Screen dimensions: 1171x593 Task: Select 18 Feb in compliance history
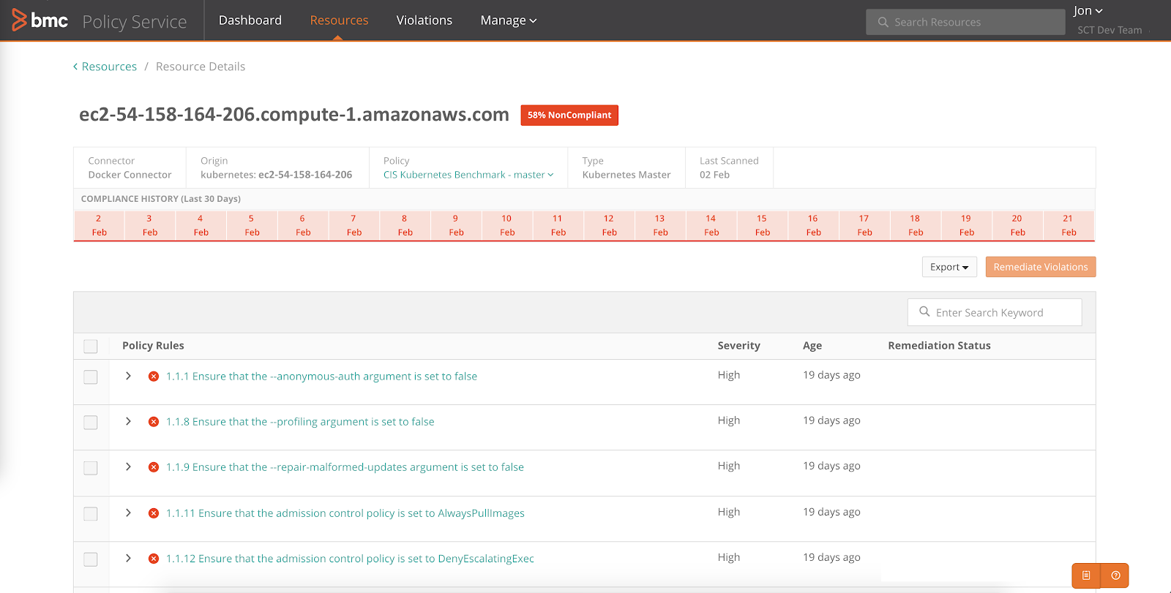916,225
